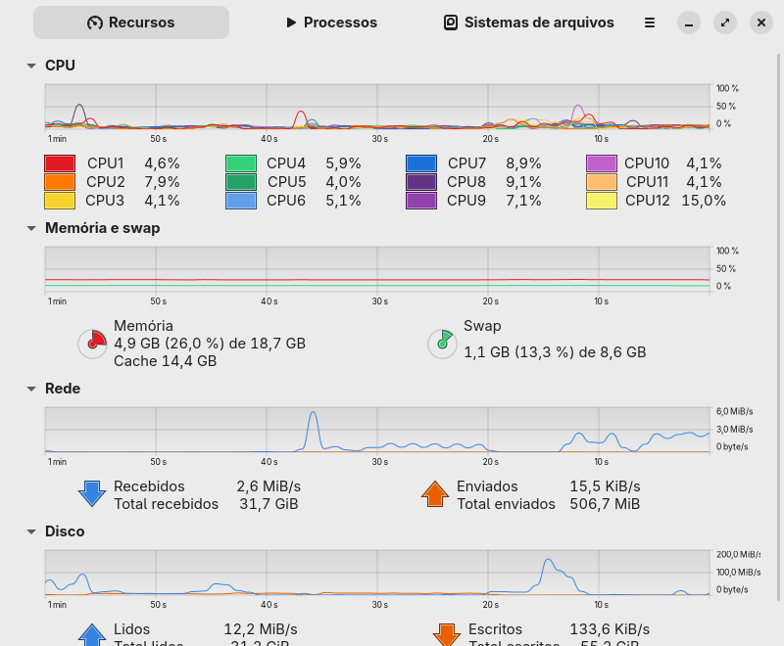Change CPU12 pale yellow color swatch

click(602, 201)
